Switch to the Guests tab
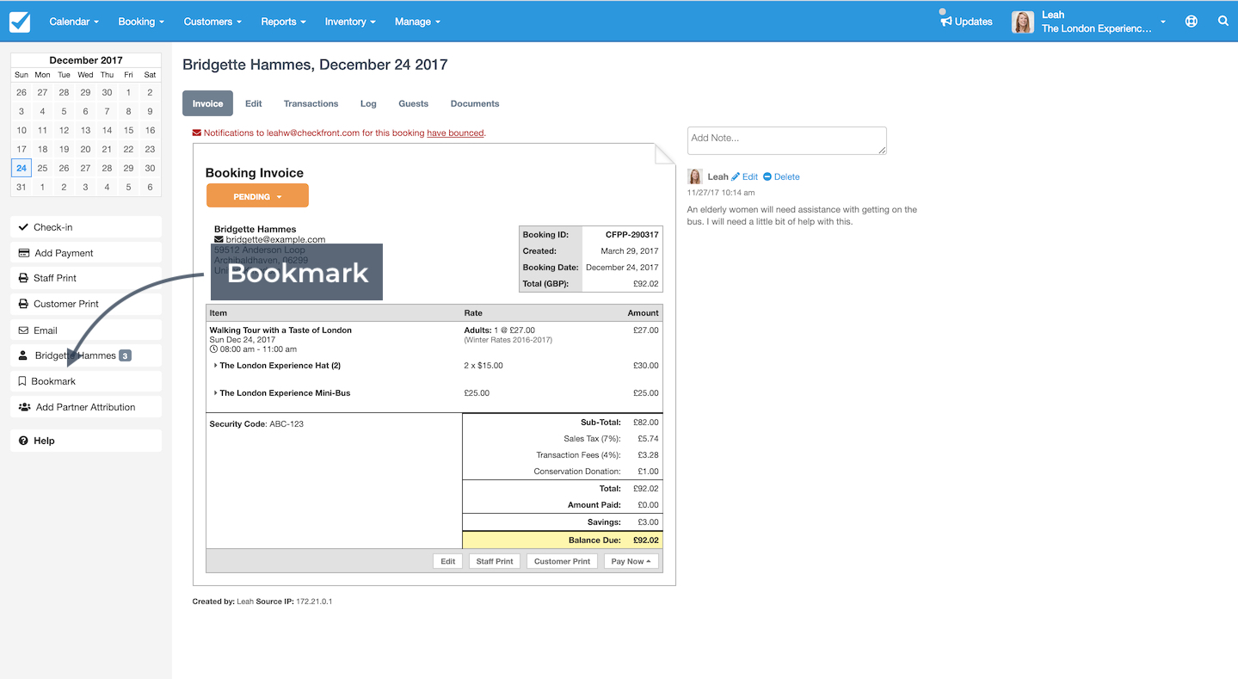 click(x=413, y=103)
